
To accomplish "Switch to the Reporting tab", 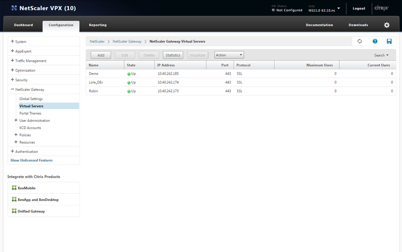I will point(97,25).
